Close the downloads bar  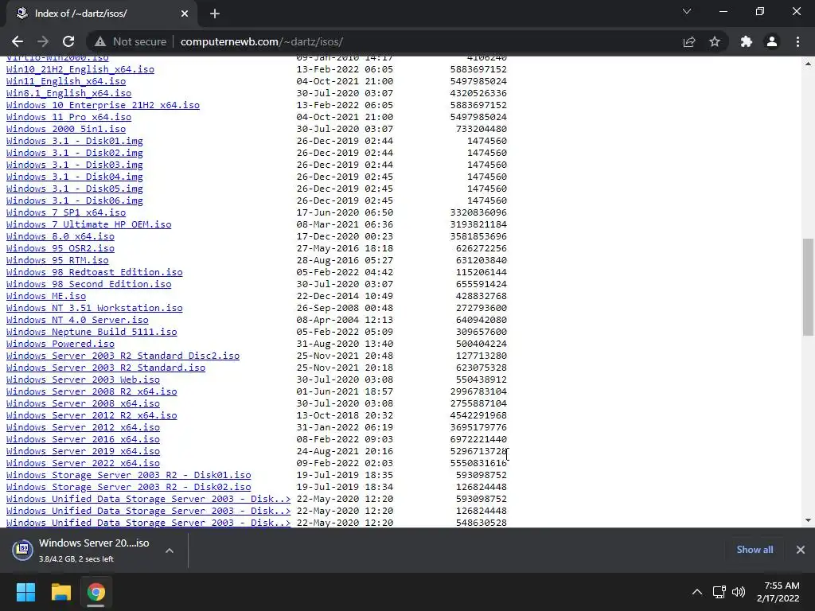tap(801, 550)
